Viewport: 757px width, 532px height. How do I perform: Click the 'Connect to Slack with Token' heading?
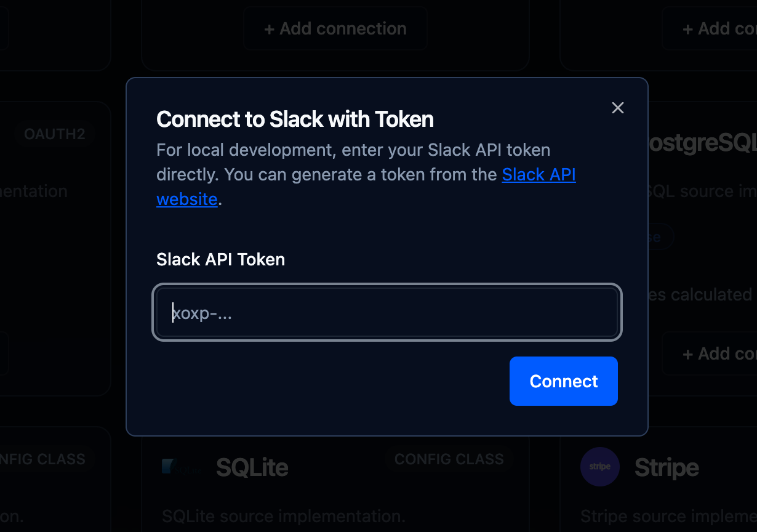click(295, 119)
